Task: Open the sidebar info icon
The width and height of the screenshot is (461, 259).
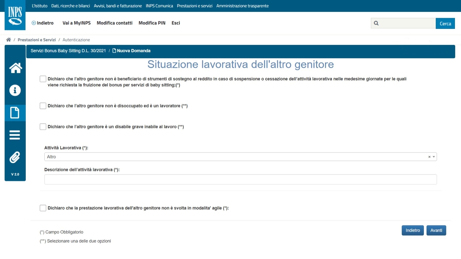Action: tap(15, 90)
